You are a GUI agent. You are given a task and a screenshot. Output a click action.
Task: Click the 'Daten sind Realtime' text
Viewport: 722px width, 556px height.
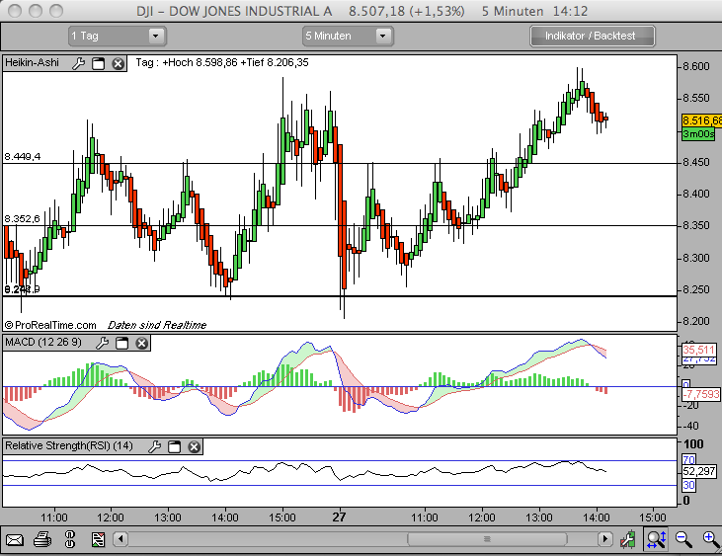(x=157, y=325)
